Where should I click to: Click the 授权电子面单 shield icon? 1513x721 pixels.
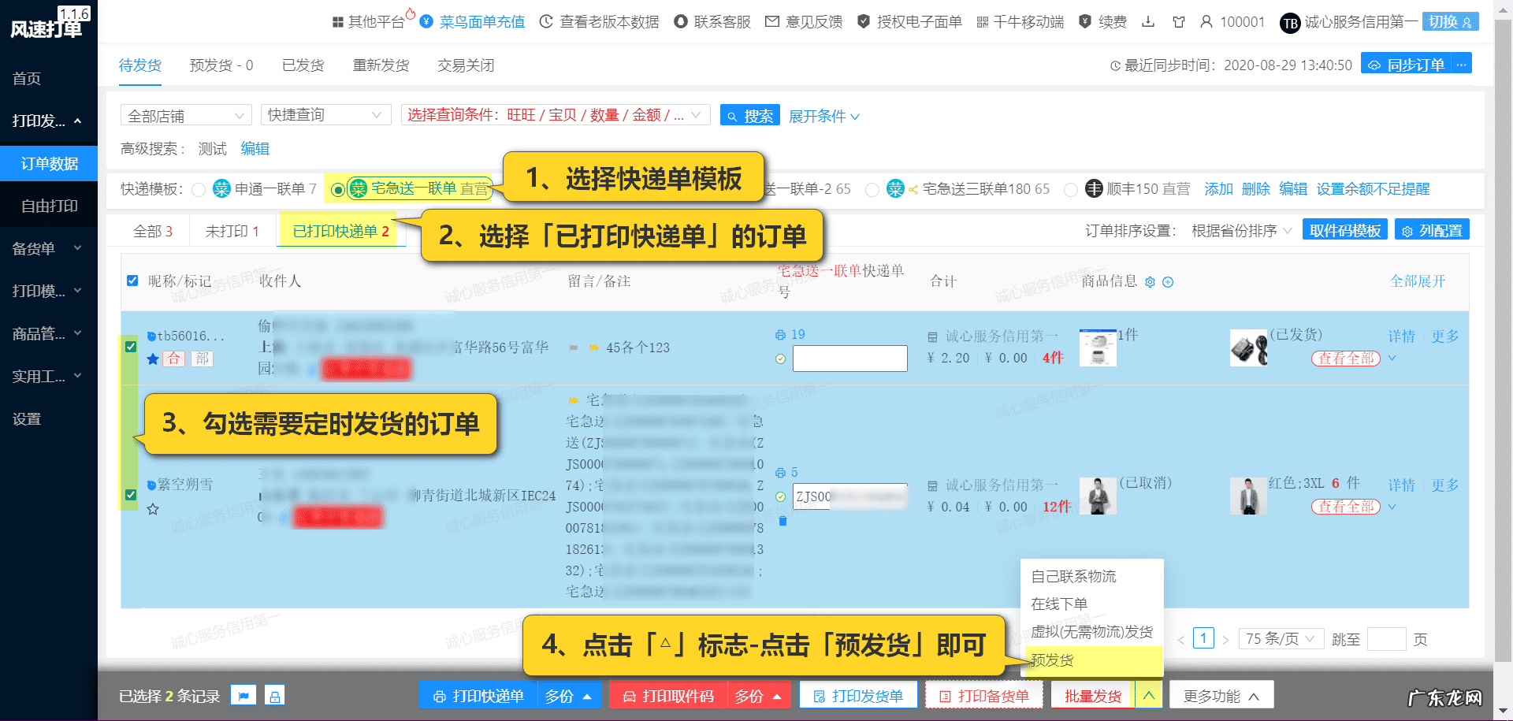tap(864, 22)
